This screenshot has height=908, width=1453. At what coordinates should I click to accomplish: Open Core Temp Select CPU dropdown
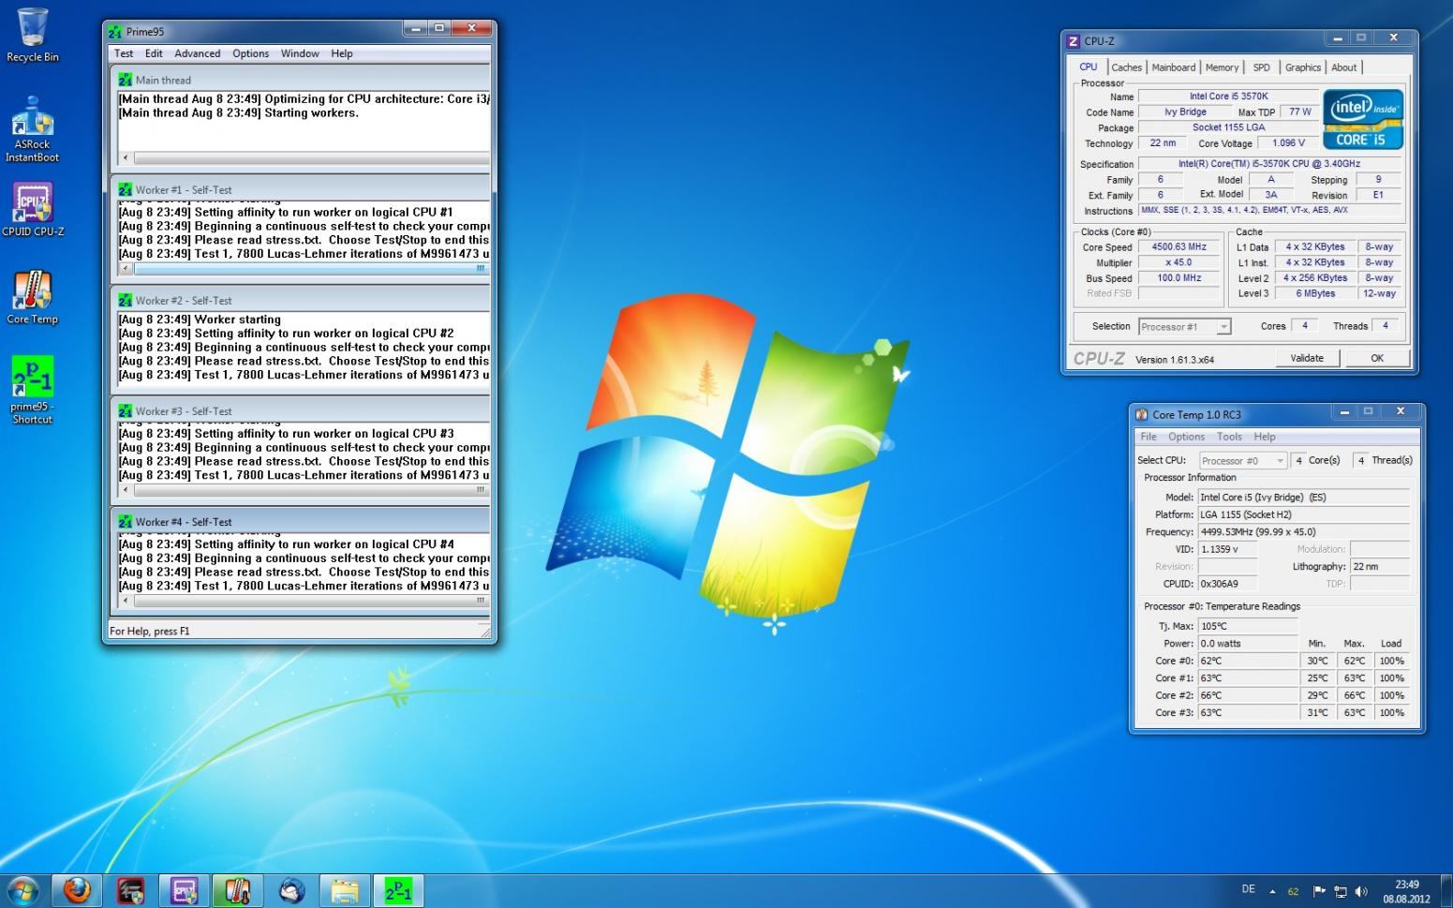pyautogui.click(x=1243, y=460)
